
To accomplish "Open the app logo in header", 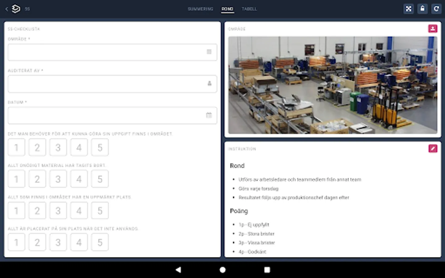I will tap(16, 9).
